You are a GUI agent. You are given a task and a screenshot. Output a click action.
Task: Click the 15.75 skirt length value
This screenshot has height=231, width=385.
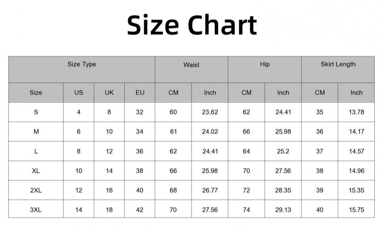[356, 210]
